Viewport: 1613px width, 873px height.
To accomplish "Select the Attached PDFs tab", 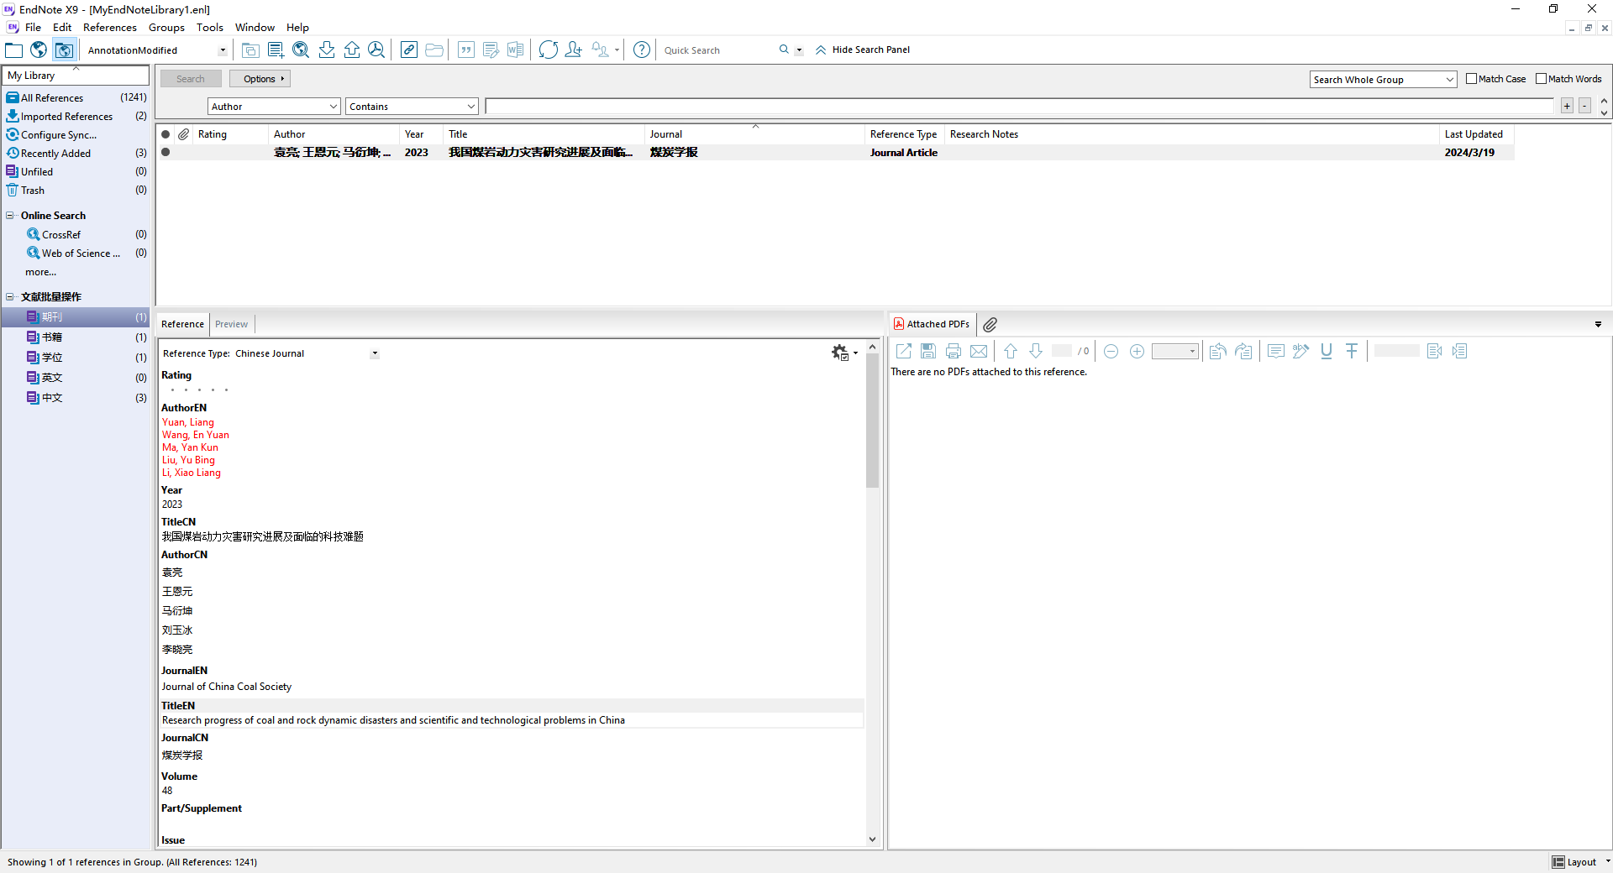I will pyautogui.click(x=932, y=324).
